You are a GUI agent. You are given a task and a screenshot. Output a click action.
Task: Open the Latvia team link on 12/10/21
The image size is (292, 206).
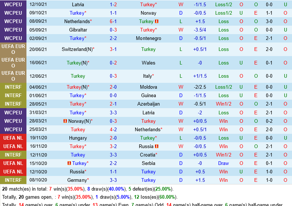(78, 4)
